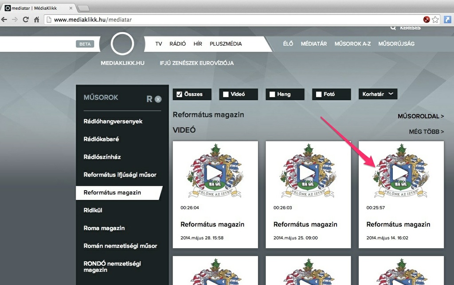This screenshot has height=285, width=454.
Task: Open the HÍR menu
Action: pyautogui.click(x=198, y=44)
